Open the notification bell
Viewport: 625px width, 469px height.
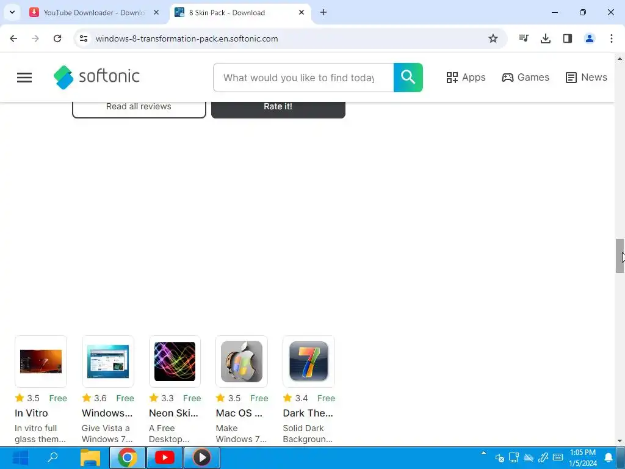[609, 458]
